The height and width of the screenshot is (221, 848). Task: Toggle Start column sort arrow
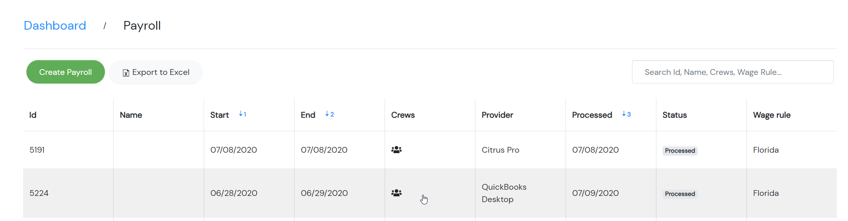click(242, 114)
